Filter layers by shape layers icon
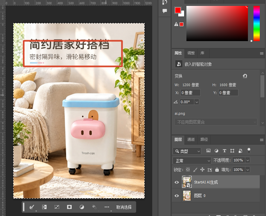 pos(232,151)
